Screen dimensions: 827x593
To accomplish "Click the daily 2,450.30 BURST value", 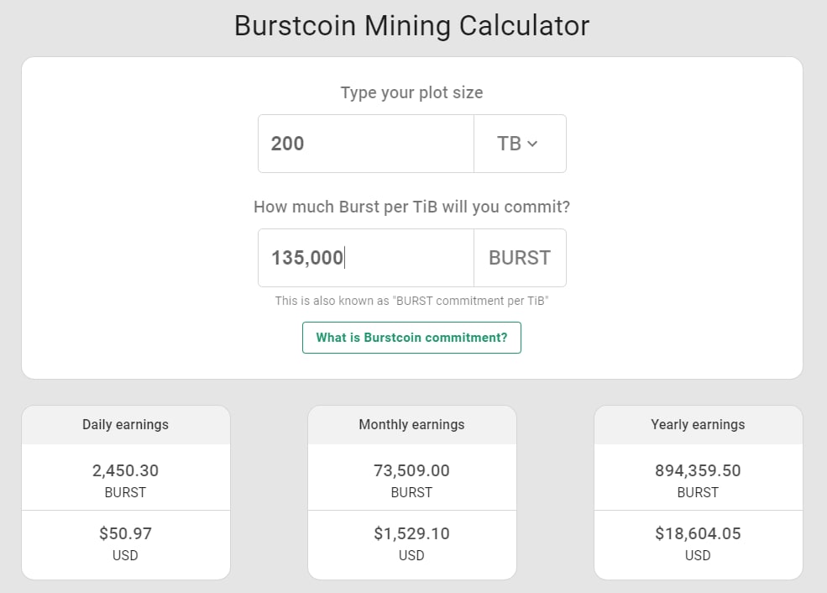I will point(125,470).
